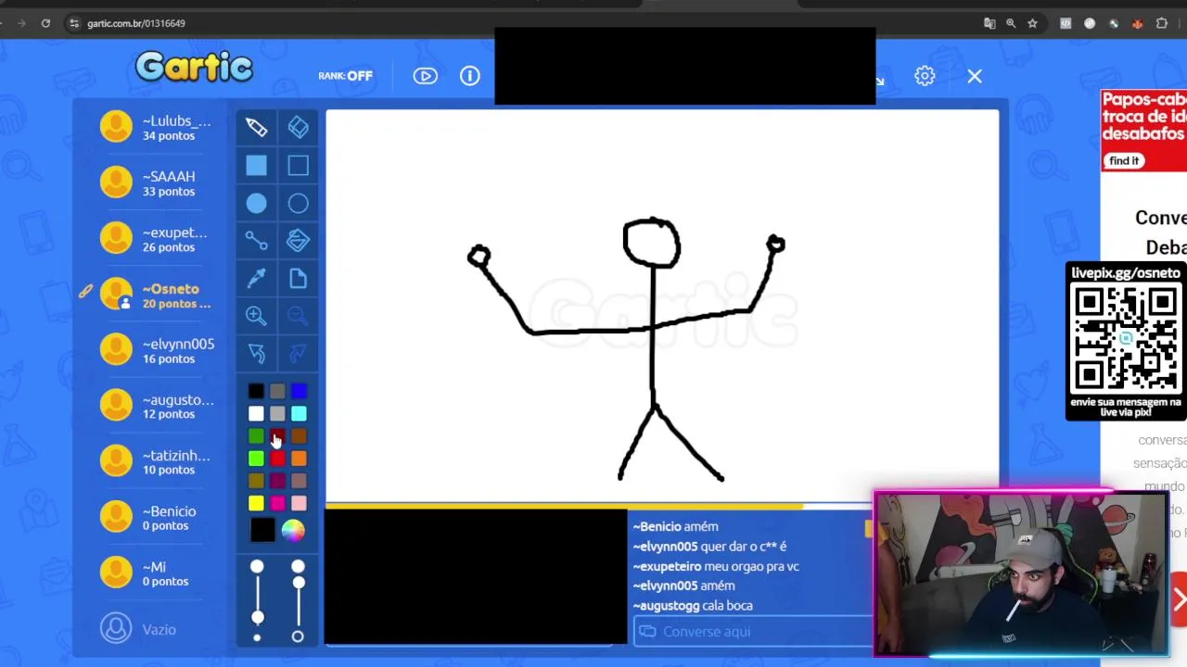Image resolution: width=1187 pixels, height=667 pixels.
Task: Activate the paint bucket fill tool
Action: (x=298, y=241)
